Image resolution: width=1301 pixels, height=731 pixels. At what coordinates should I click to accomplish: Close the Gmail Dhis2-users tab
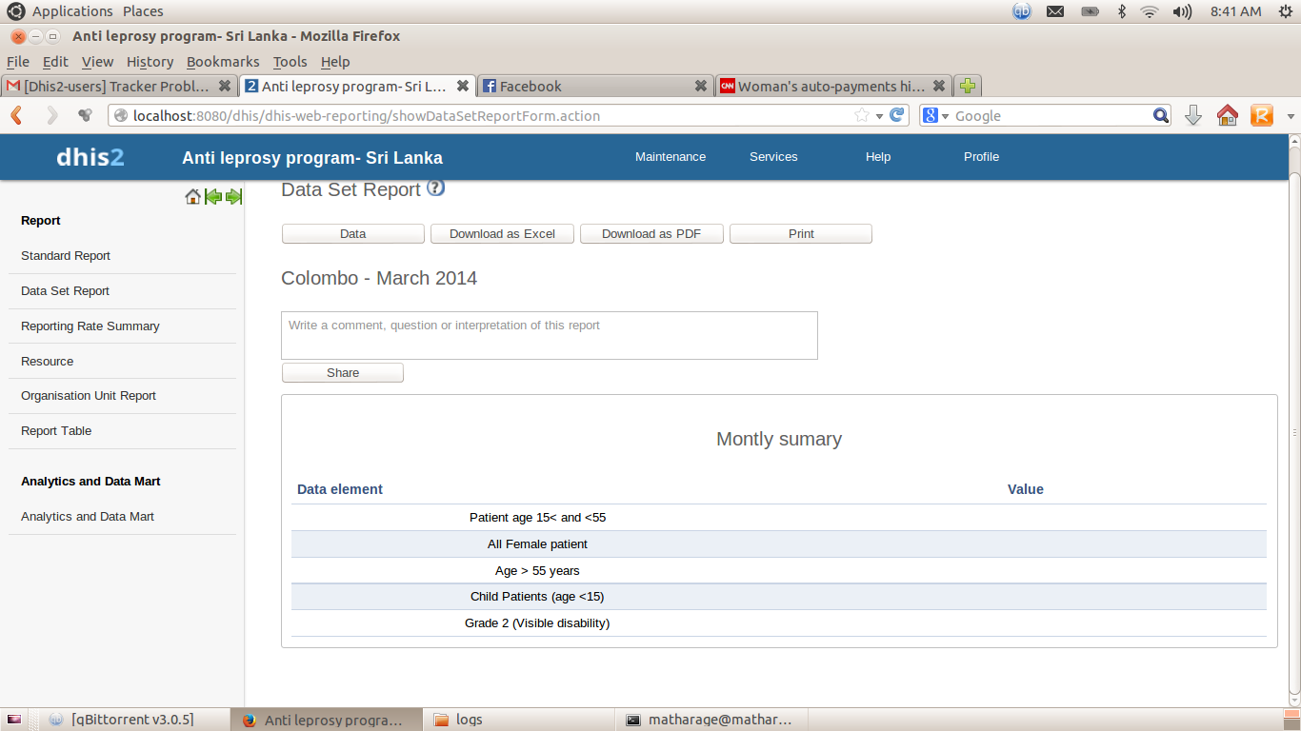[225, 86]
